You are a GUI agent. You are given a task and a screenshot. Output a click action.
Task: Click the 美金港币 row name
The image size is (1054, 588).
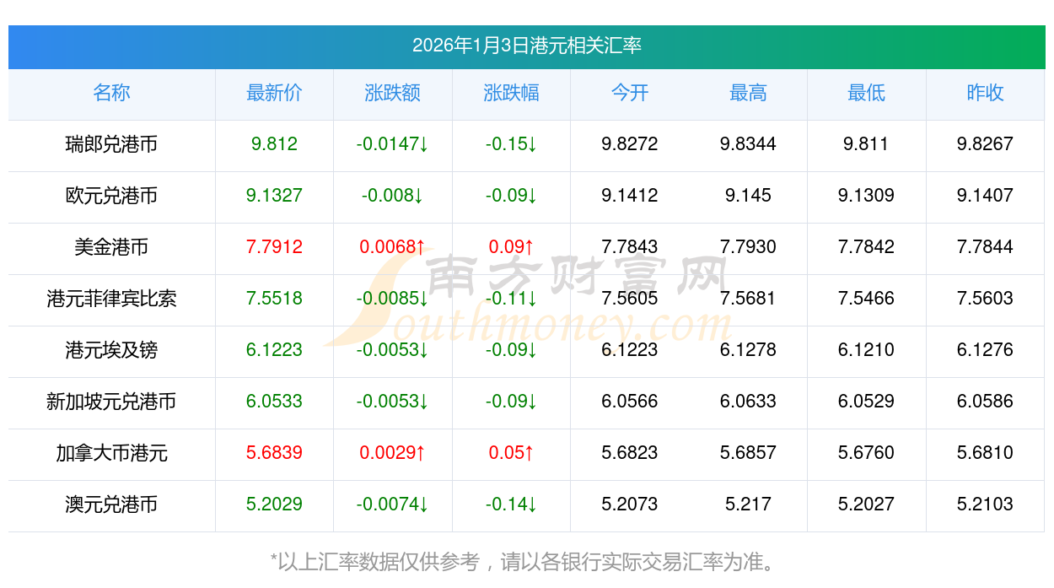point(111,247)
